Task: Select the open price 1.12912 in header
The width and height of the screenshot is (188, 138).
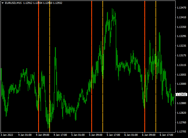Action: [28, 3]
